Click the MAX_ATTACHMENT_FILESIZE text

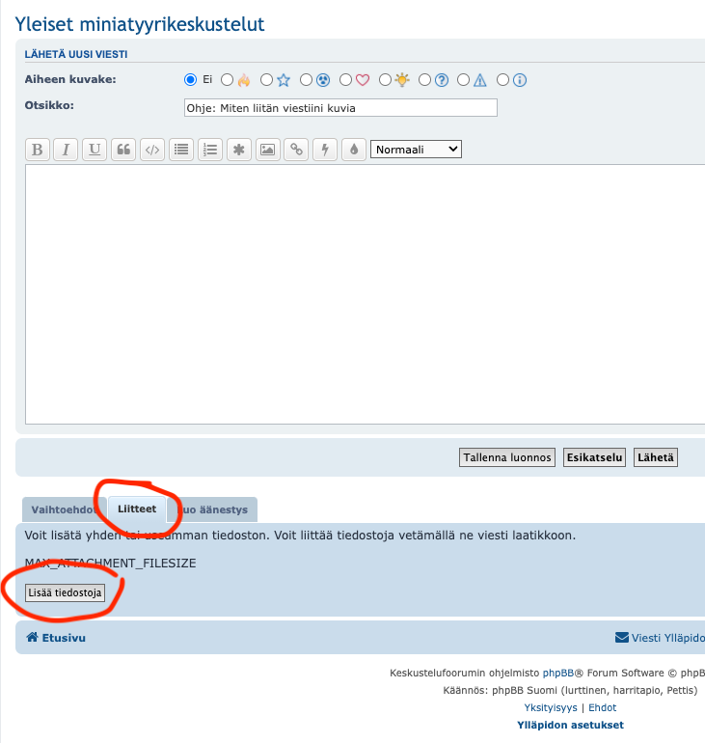pos(110,563)
